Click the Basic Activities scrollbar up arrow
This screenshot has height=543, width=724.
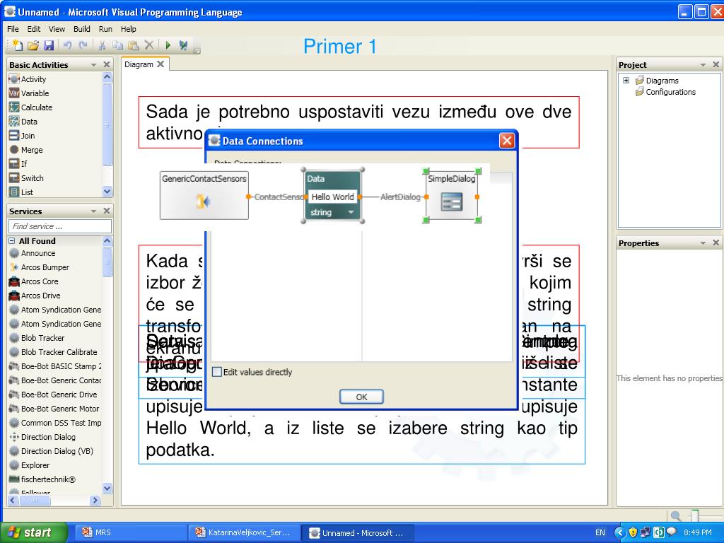(x=107, y=77)
